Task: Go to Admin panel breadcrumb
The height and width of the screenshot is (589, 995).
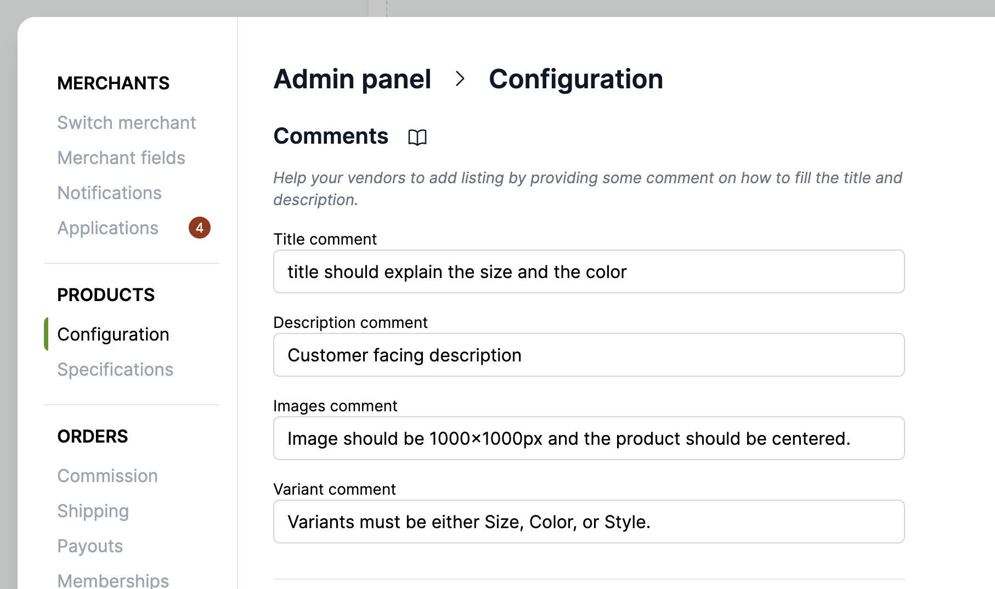Action: [x=352, y=79]
